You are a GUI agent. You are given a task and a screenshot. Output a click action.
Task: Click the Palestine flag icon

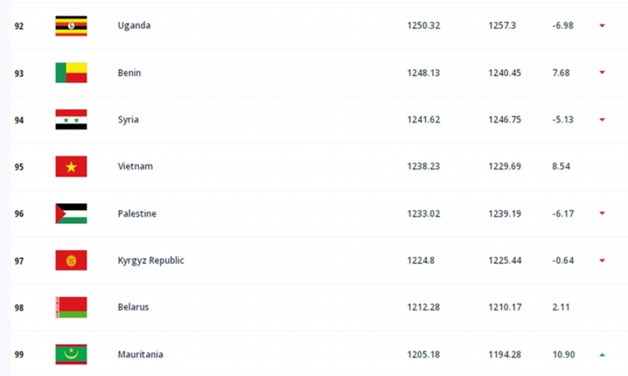click(71, 213)
